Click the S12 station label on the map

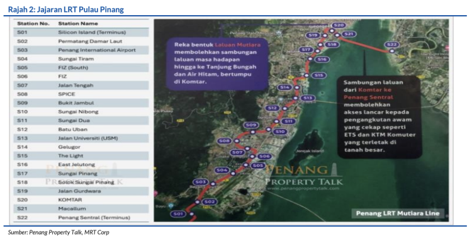[272, 108]
